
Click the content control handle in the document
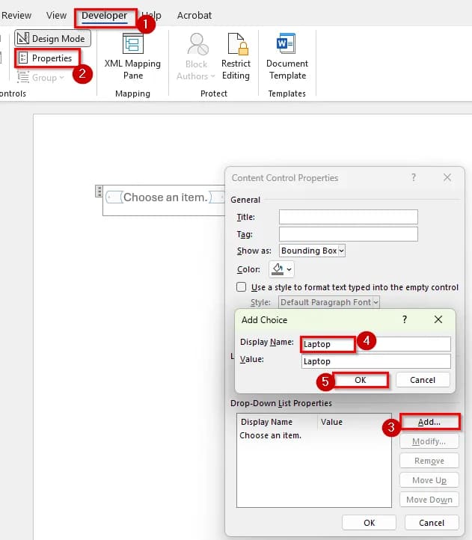[99, 191]
